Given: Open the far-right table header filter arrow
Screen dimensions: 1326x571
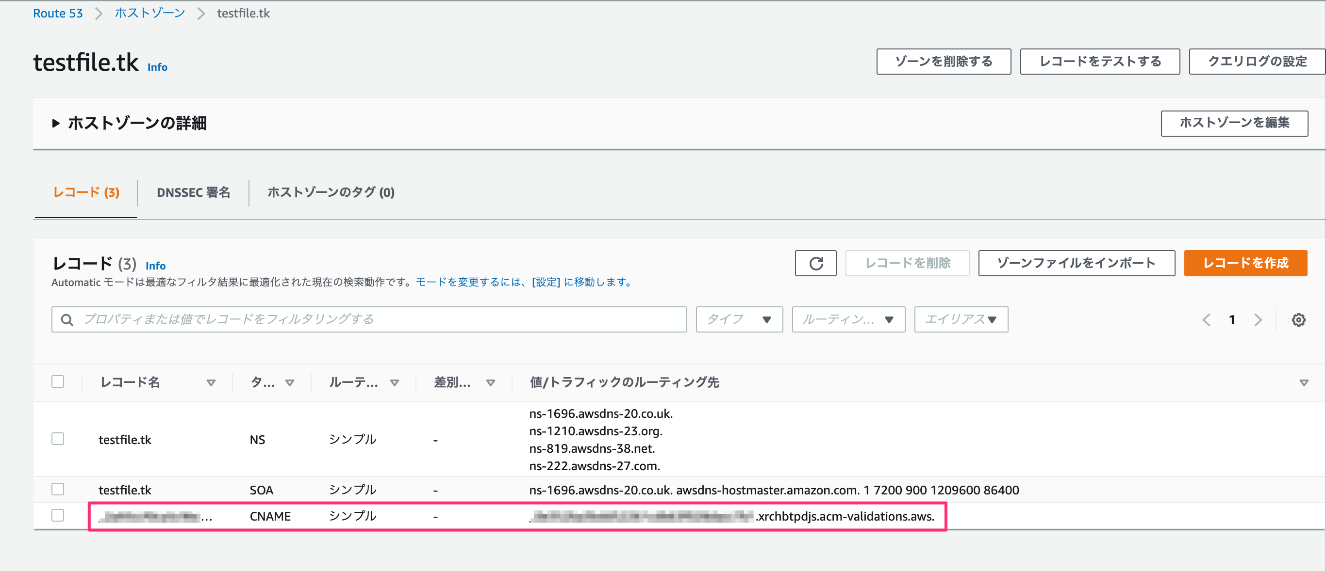Looking at the screenshot, I should (1303, 382).
